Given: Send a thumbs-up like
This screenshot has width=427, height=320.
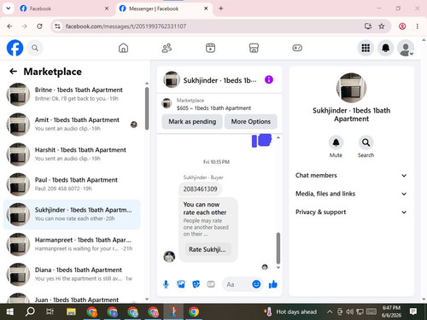Looking at the screenshot, I should click(273, 284).
